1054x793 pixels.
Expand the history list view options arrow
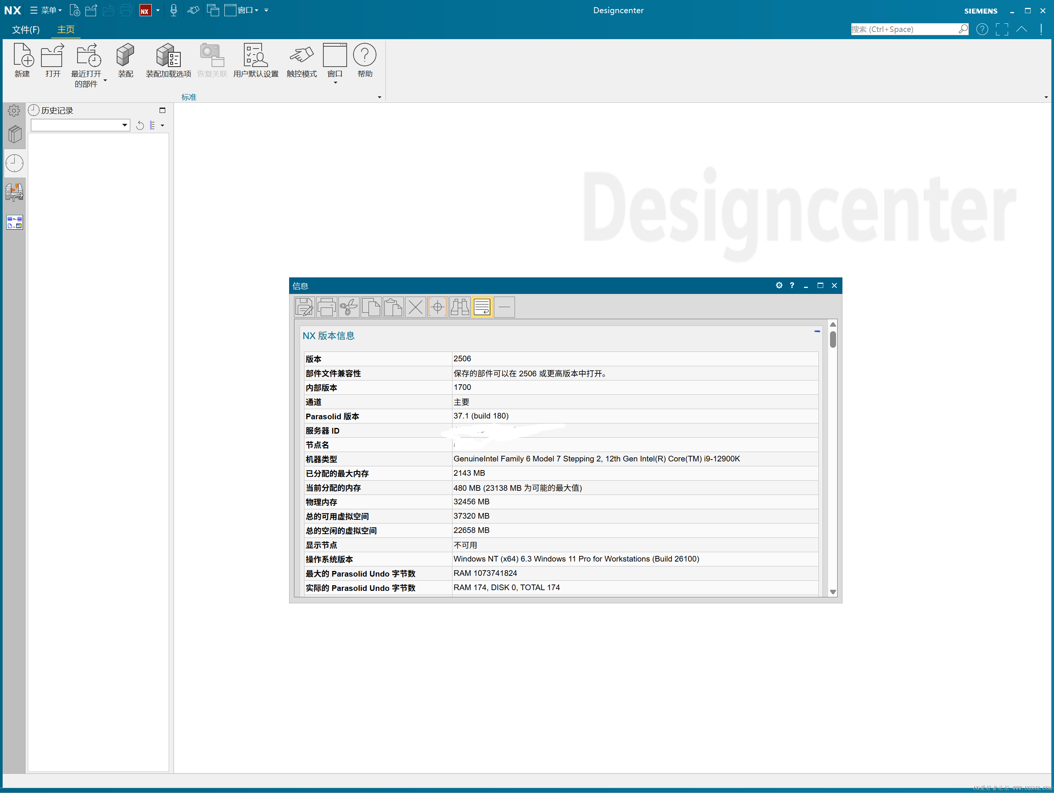click(x=163, y=125)
